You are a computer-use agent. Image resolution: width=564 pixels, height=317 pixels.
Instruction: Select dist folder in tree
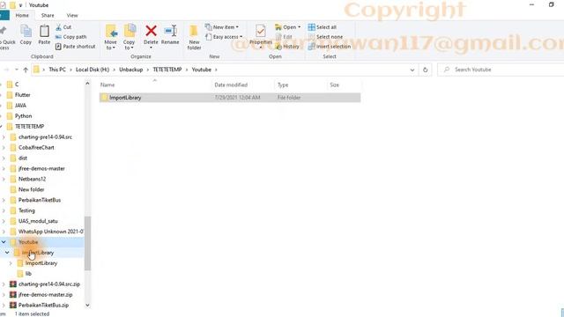click(x=23, y=158)
